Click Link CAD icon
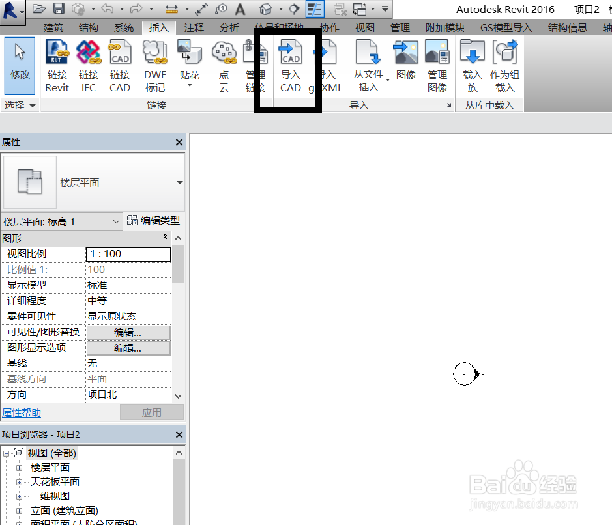This screenshot has width=612, height=525. click(x=120, y=66)
